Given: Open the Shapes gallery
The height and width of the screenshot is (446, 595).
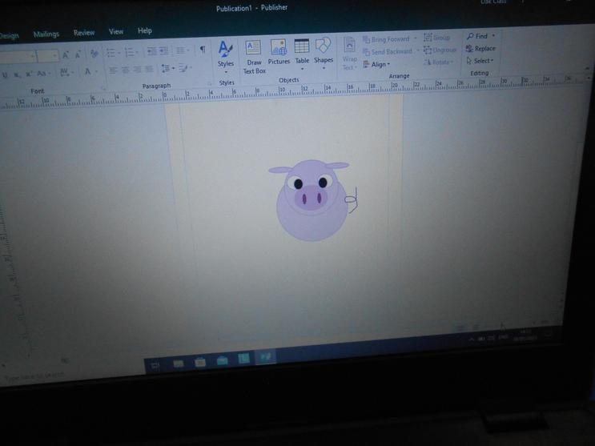Looking at the screenshot, I should [324, 54].
